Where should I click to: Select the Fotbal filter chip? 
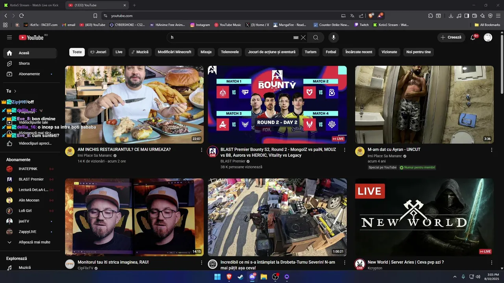pos(331,52)
